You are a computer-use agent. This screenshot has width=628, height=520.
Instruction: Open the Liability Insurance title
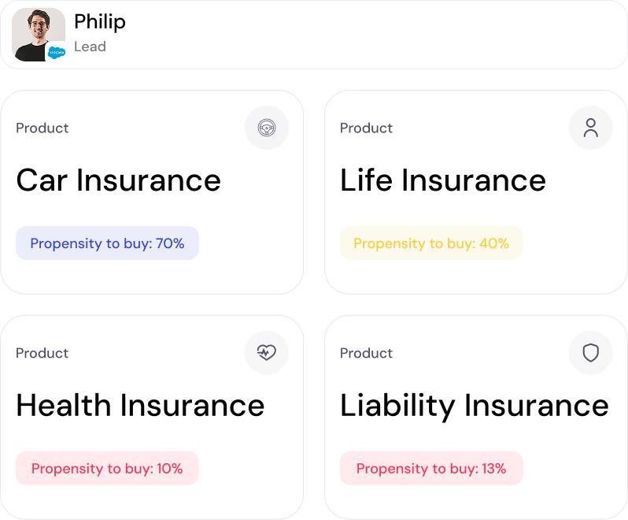(x=474, y=406)
